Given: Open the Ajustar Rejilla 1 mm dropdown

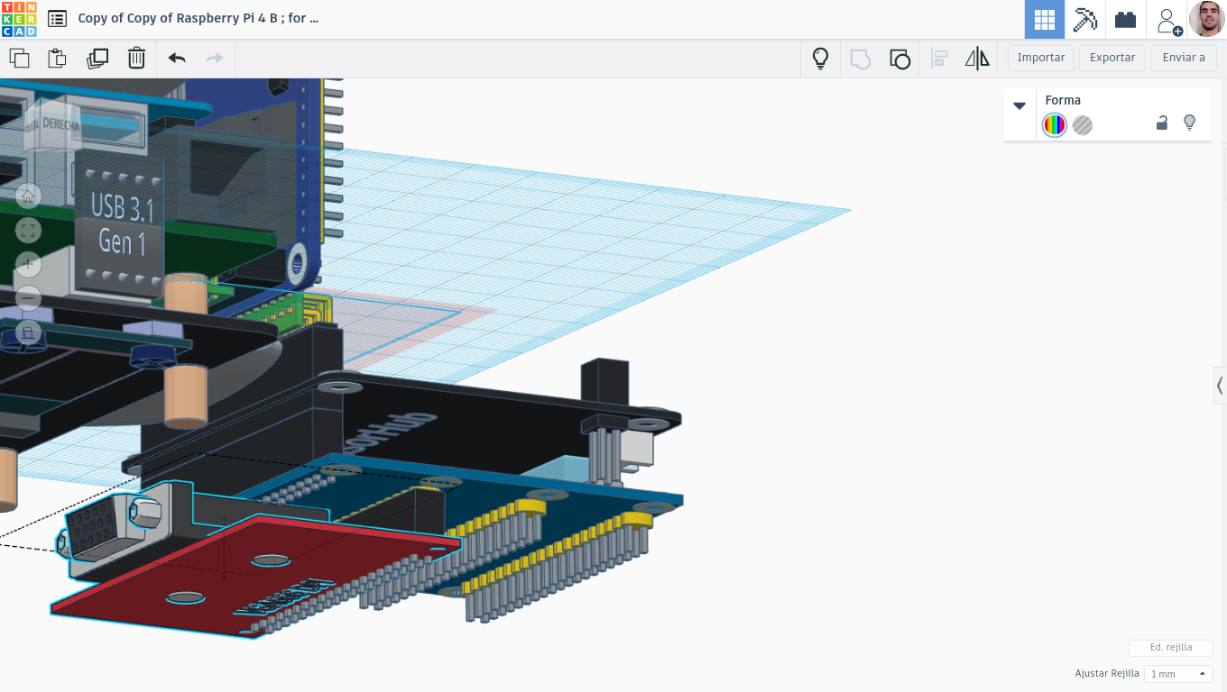Looking at the screenshot, I should [1178, 674].
